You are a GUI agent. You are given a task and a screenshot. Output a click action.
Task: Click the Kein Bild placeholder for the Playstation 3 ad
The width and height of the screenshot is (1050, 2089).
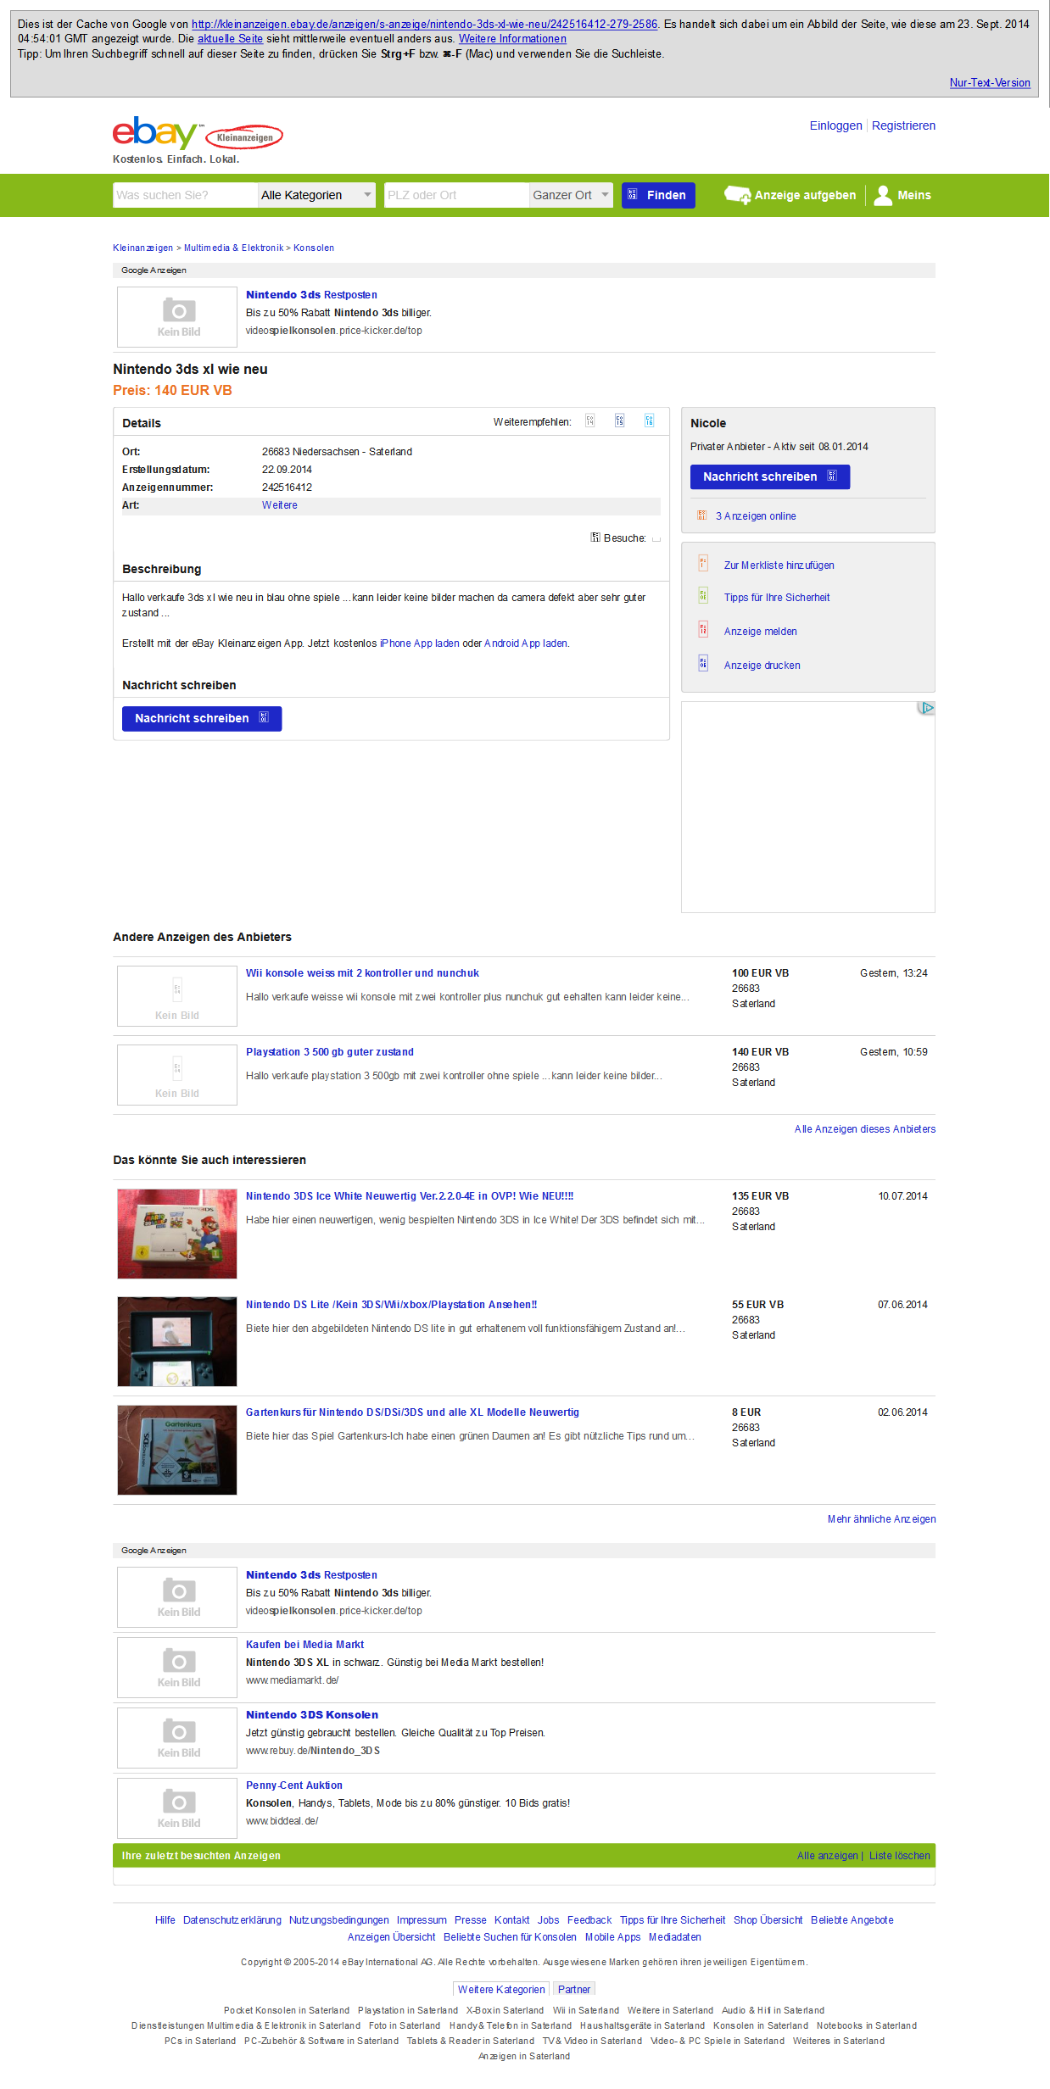[177, 1075]
